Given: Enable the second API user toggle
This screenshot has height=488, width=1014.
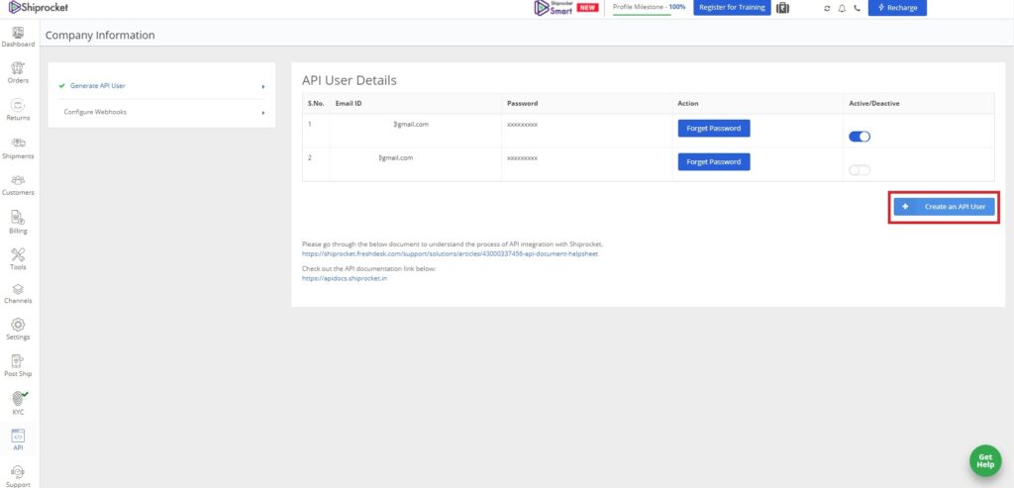Looking at the screenshot, I should pyautogui.click(x=860, y=170).
